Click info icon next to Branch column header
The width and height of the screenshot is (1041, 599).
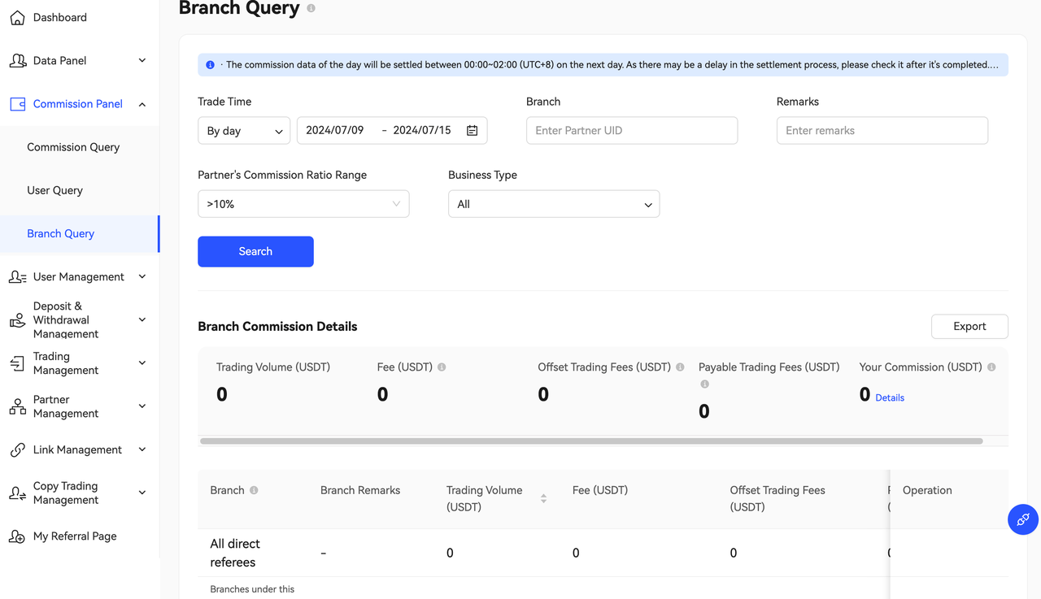point(254,491)
